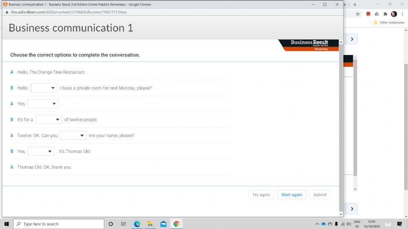Viewport: 408px width, 229px height.
Task: Click the volume speaker tray icon
Action: (x=349, y=224)
